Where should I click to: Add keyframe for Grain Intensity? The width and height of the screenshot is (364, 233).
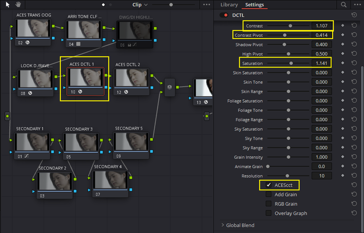coord(343,157)
